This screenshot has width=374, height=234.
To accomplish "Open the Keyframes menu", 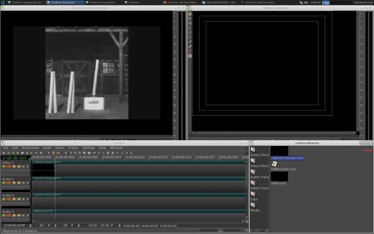I will 31,148.
